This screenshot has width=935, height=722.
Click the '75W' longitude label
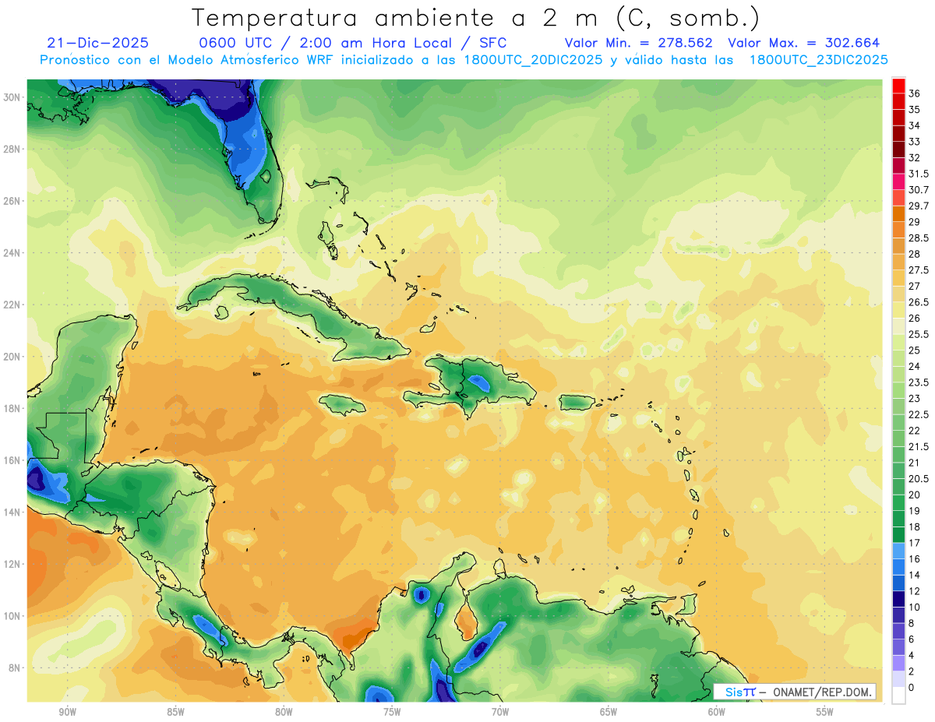coord(392,711)
